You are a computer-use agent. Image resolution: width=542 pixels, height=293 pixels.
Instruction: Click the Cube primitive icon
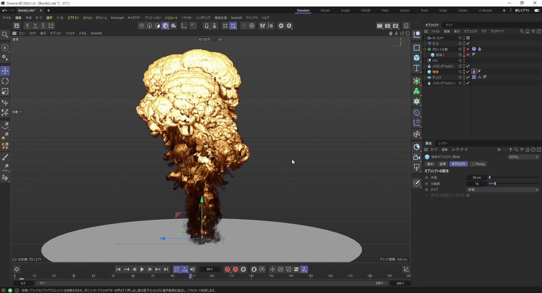pos(417,58)
